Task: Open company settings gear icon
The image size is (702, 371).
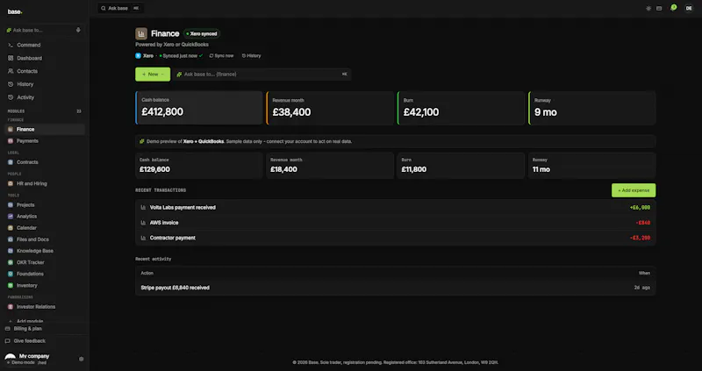Action: click(x=81, y=359)
